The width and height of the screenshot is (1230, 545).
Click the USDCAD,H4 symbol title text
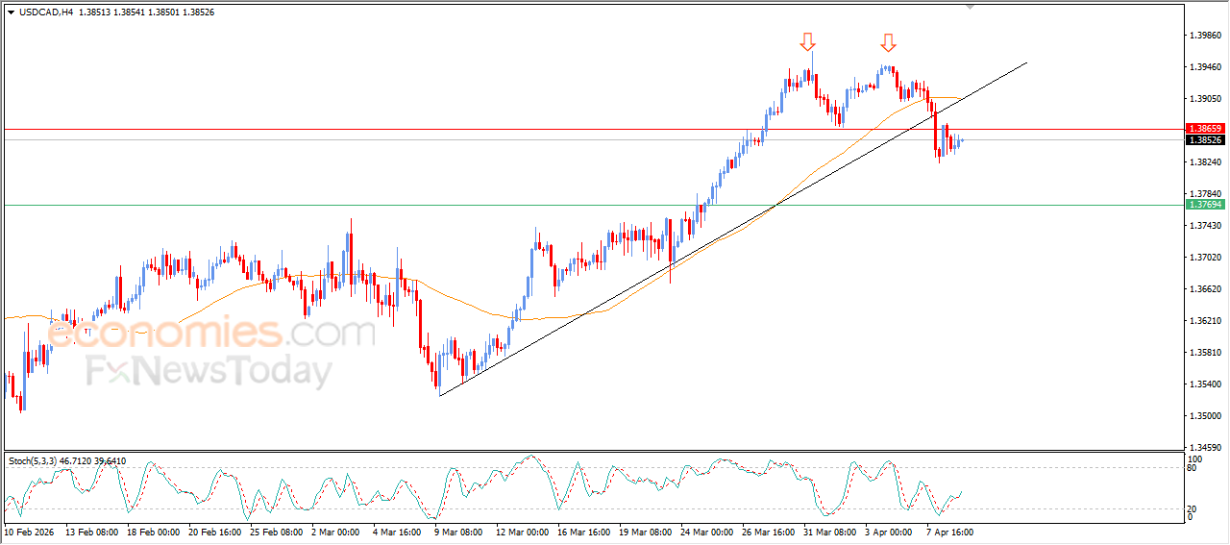(x=46, y=12)
